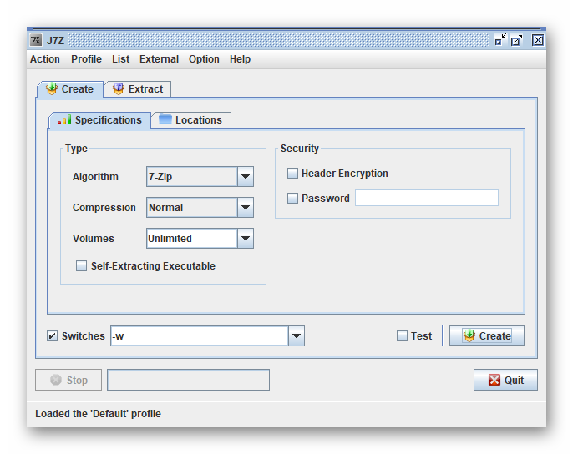Click the -w switches text field
Image resolution: width=573 pixels, height=454 pixels.
tap(200, 336)
